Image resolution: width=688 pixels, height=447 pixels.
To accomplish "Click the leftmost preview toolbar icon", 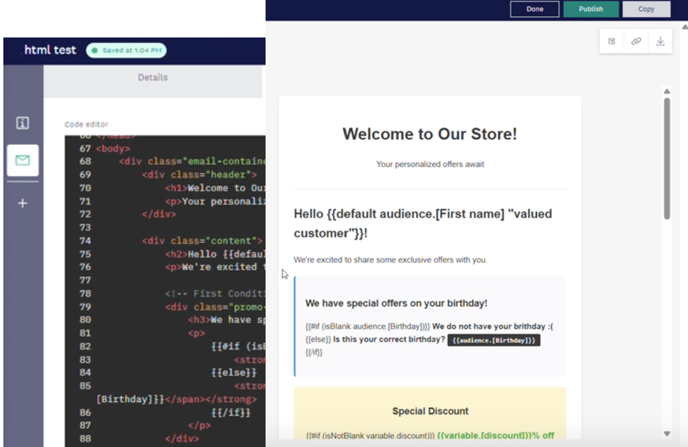I will (612, 41).
